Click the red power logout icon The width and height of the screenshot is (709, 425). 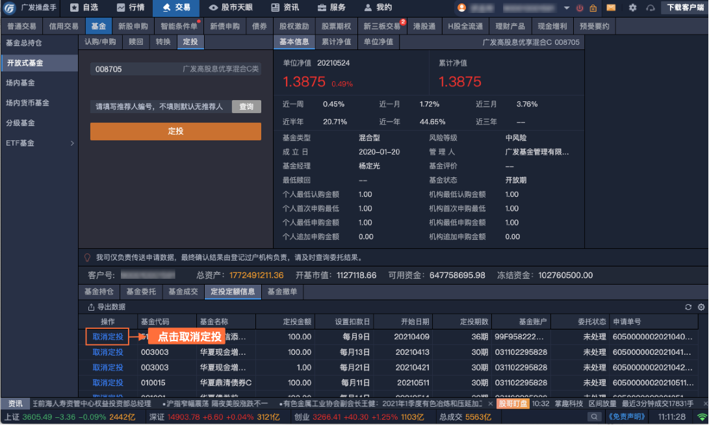[578, 8]
